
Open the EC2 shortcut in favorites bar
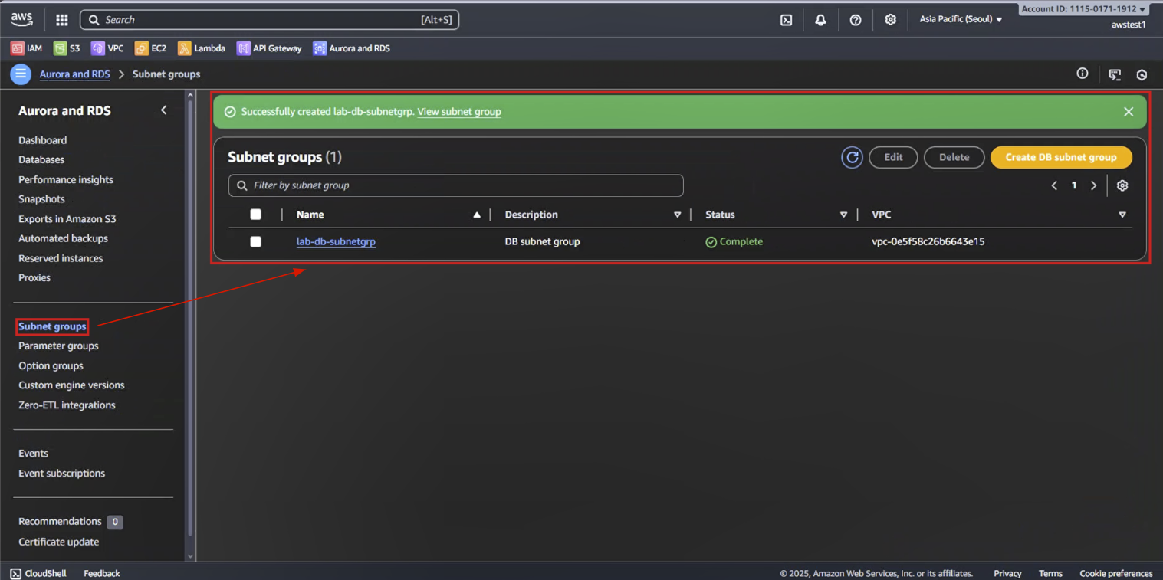tap(151, 48)
